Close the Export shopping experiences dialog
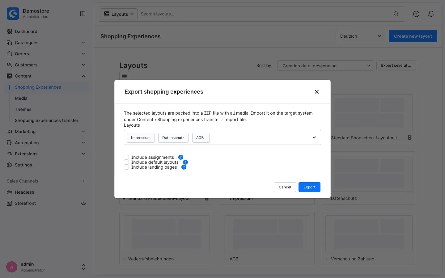 coord(317,92)
